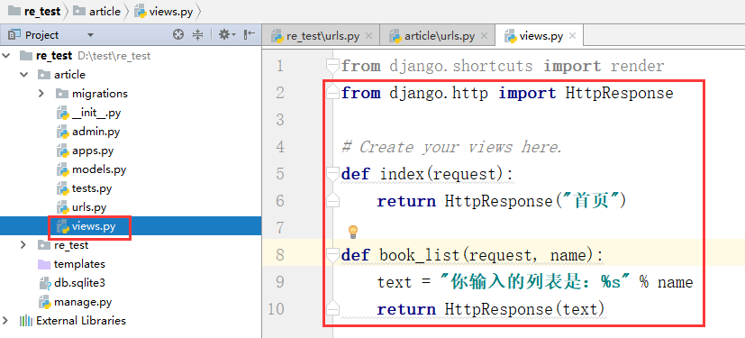Click the External Libraries icon
The height and width of the screenshot is (338, 745).
tap(25, 321)
